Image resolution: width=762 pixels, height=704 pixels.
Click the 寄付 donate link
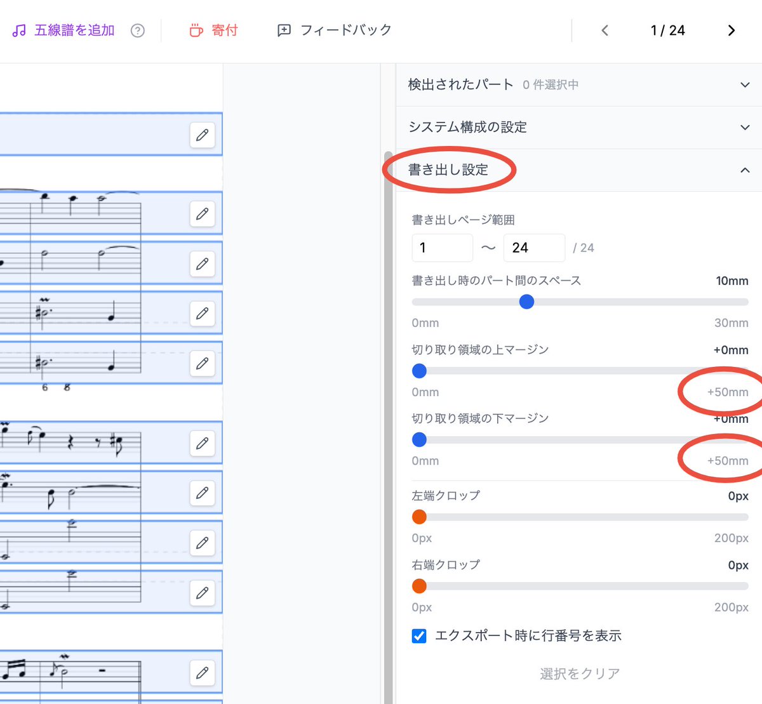click(213, 30)
